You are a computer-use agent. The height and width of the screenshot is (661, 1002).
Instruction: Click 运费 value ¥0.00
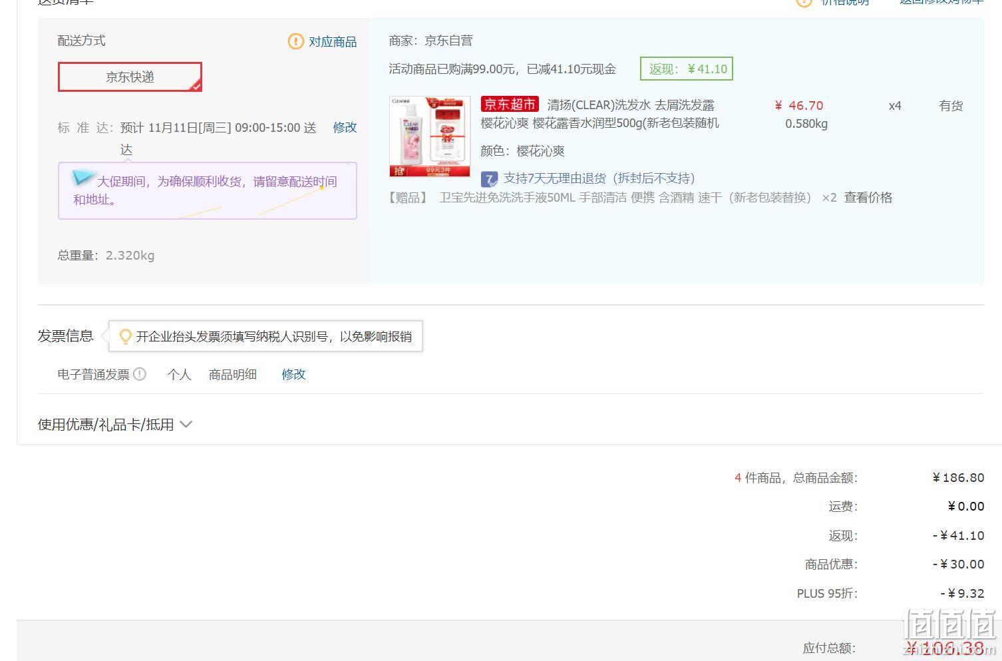coord(966,507)
